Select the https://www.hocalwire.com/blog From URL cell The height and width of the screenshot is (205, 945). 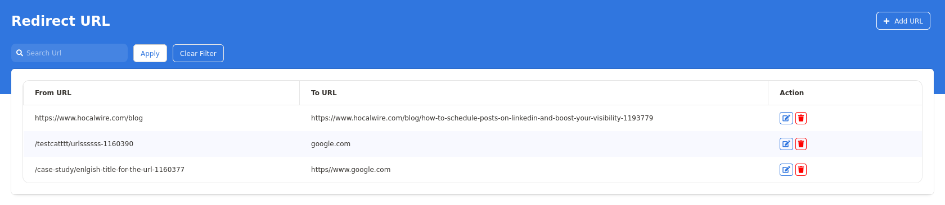pyautogui.click(x=89, y=118)
